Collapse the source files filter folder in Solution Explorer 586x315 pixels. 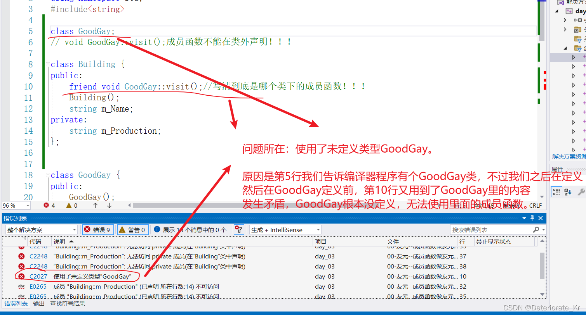[x=565, y=48]
